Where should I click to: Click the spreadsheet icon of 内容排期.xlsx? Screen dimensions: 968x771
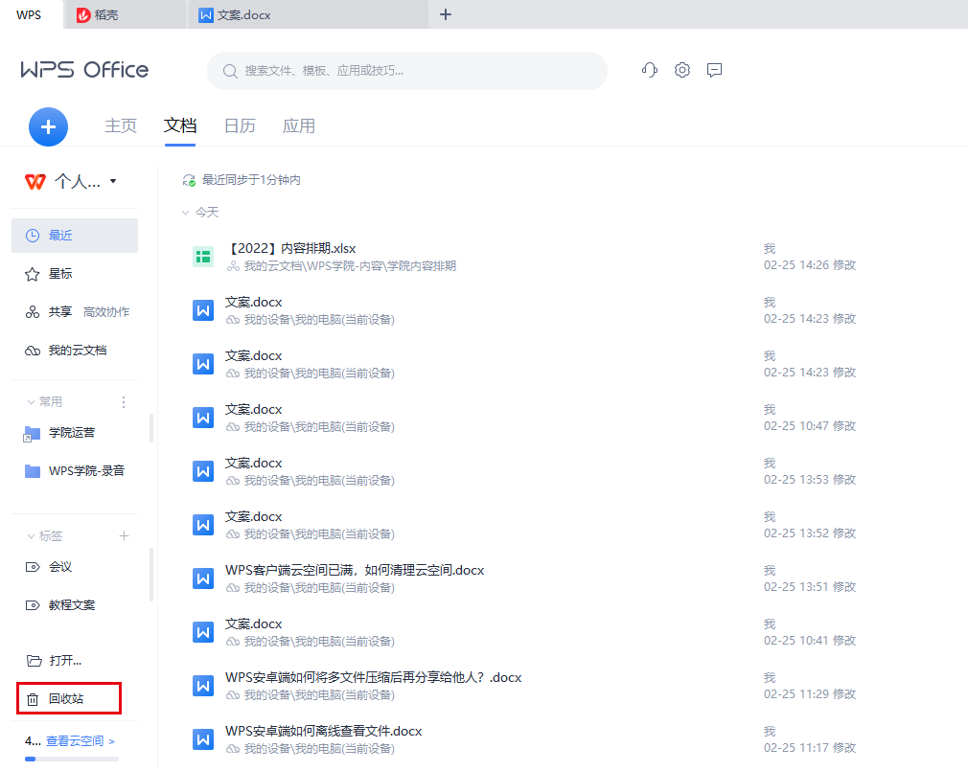[x=203, y=258]
